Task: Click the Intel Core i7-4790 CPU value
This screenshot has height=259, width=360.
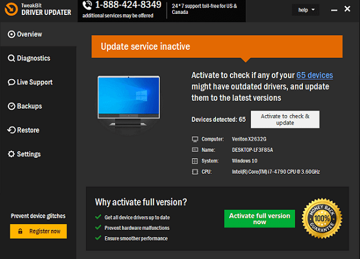Action: point(276,172)
